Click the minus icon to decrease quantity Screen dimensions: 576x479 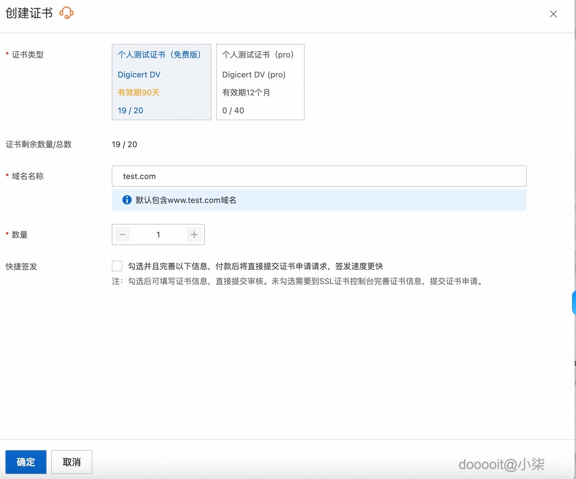pos(122,235)
